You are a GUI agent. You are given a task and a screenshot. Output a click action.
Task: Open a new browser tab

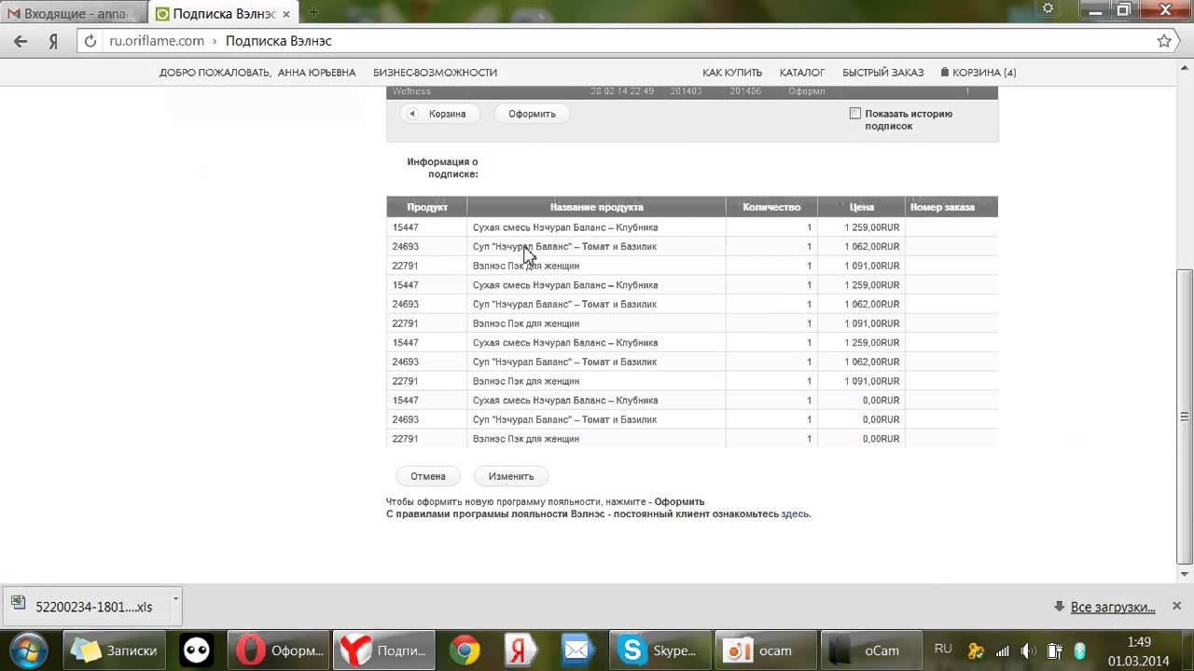[313, 13]
